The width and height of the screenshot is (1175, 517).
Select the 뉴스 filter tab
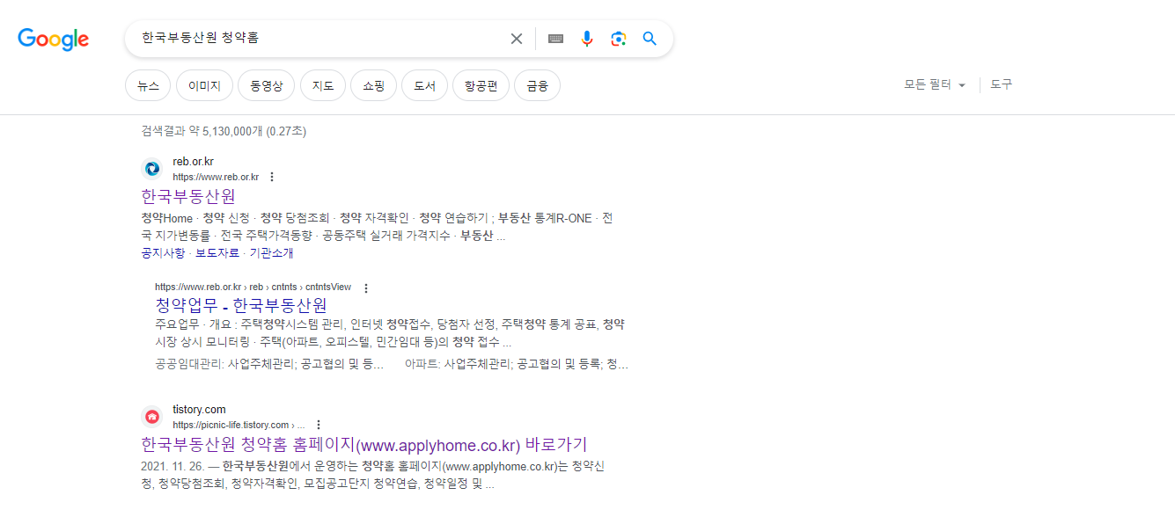coord(148,86)
